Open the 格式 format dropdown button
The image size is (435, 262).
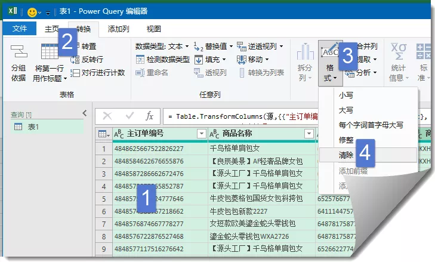point(330,63)
